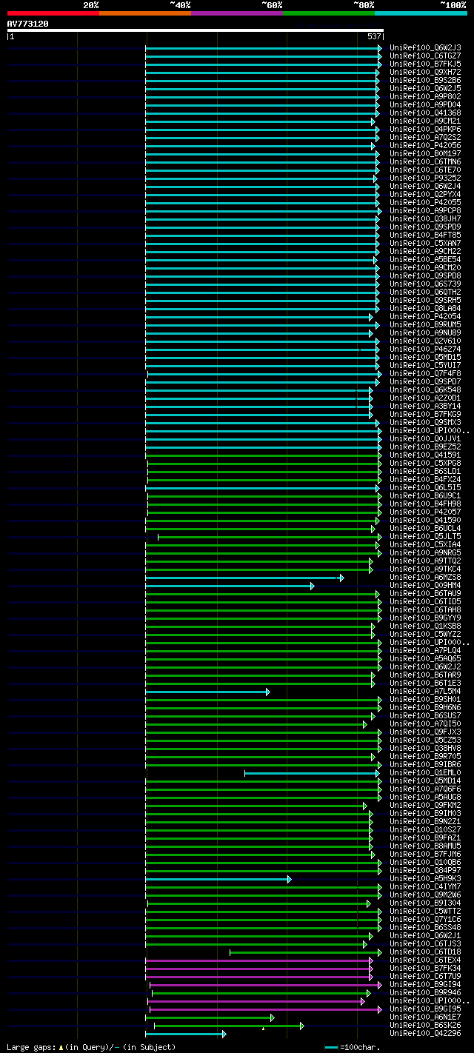The image size is (474, 1053).
Task: Select the UniRef100_A6MZS8 label
Action: tap(425, 577)
